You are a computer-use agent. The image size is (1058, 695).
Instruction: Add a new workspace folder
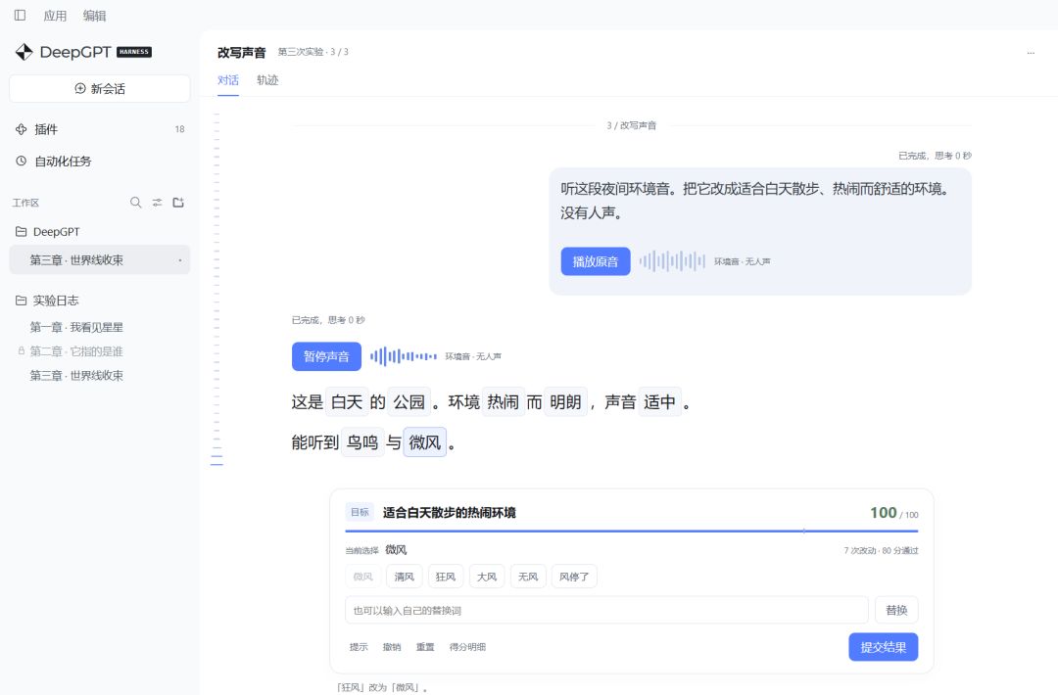tap(178, 203)
